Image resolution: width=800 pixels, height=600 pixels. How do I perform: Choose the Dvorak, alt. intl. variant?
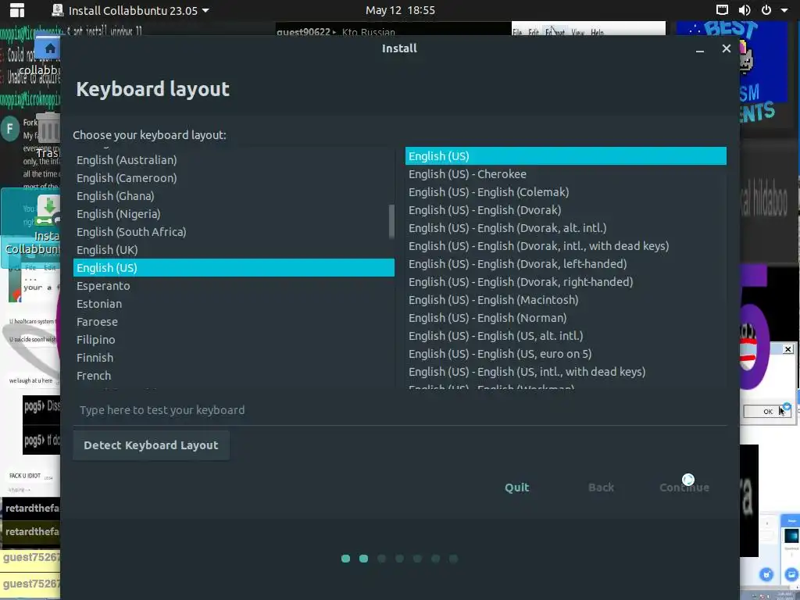click(566, 227)
